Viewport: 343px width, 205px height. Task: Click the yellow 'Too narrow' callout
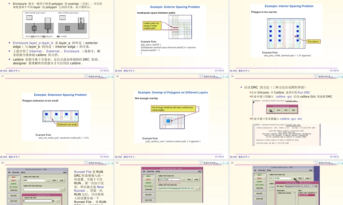point(313,41)
